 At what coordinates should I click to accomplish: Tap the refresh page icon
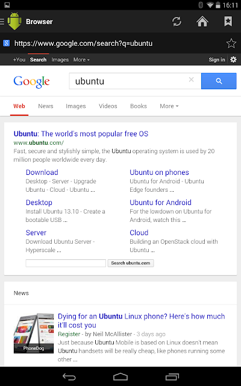point(177,22)
